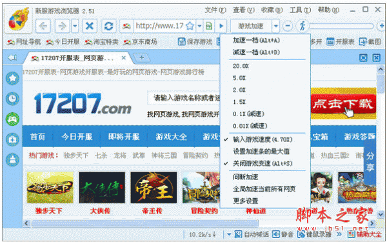Click the address bar URL field

point(159,26)
